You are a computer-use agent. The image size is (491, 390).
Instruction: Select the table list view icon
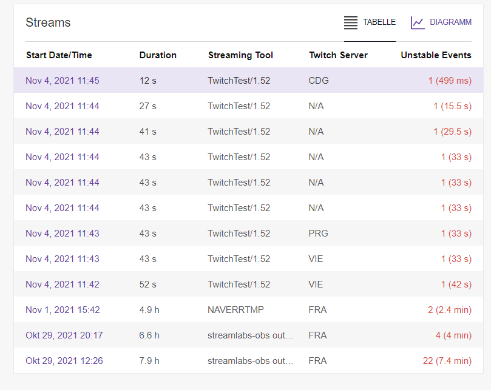click(x=350, y=22)
